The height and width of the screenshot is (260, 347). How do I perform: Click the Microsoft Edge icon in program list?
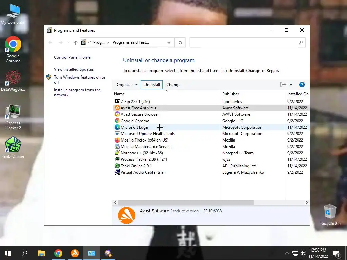[x=117, y=127]
